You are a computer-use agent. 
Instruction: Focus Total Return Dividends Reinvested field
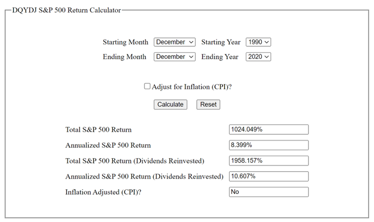pos(269,161)
